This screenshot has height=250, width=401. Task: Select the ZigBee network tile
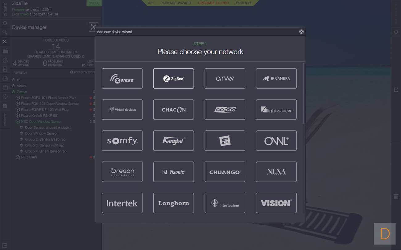click(174, 79)
